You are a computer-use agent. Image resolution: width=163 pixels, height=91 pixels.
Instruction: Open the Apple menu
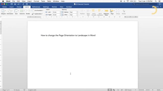pos(3,1)
